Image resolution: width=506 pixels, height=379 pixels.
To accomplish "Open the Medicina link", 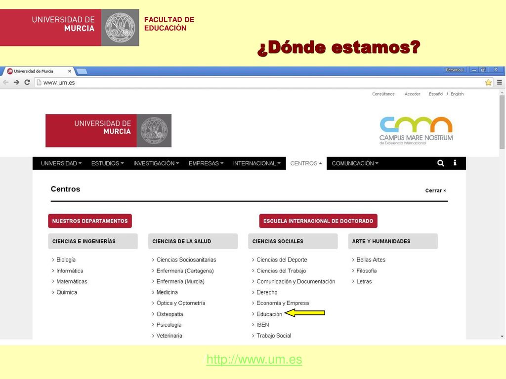I will pyautogui.click(x=167, y=292).
